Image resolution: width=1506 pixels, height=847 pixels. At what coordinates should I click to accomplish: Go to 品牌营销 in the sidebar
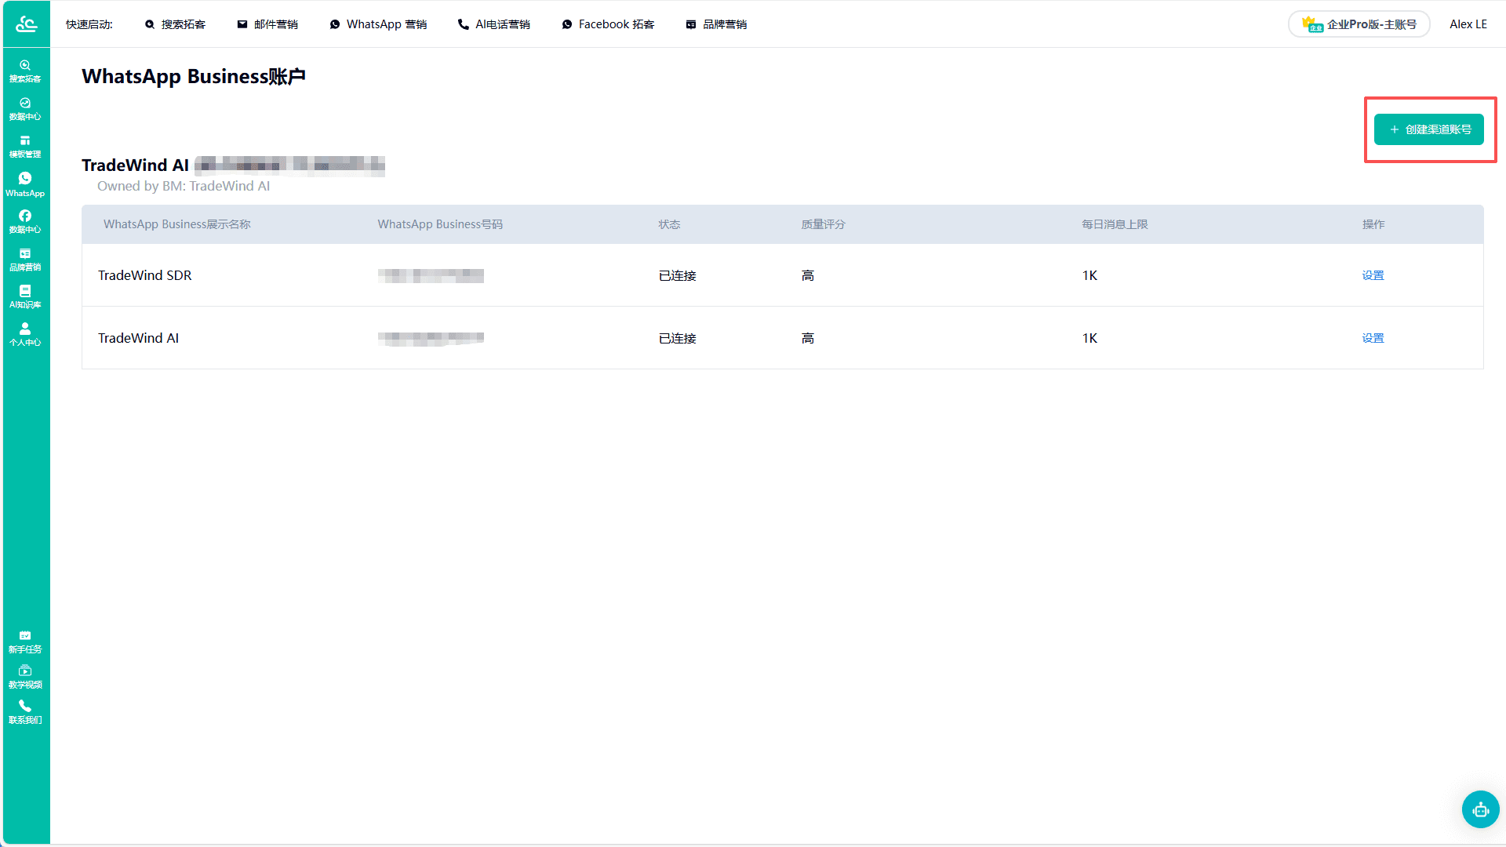coord(25,260)
